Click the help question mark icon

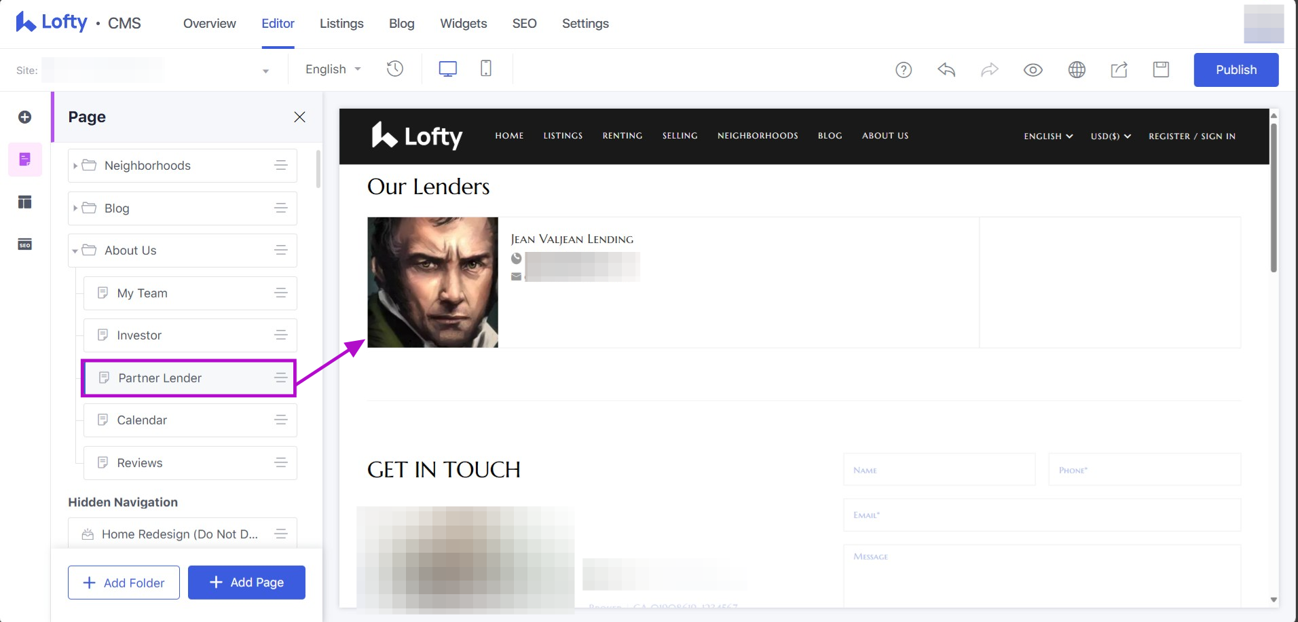(x=903, y=70)
